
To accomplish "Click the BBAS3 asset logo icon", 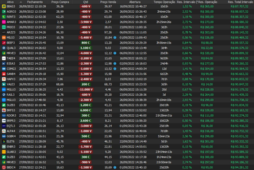I will pos(4,6).
